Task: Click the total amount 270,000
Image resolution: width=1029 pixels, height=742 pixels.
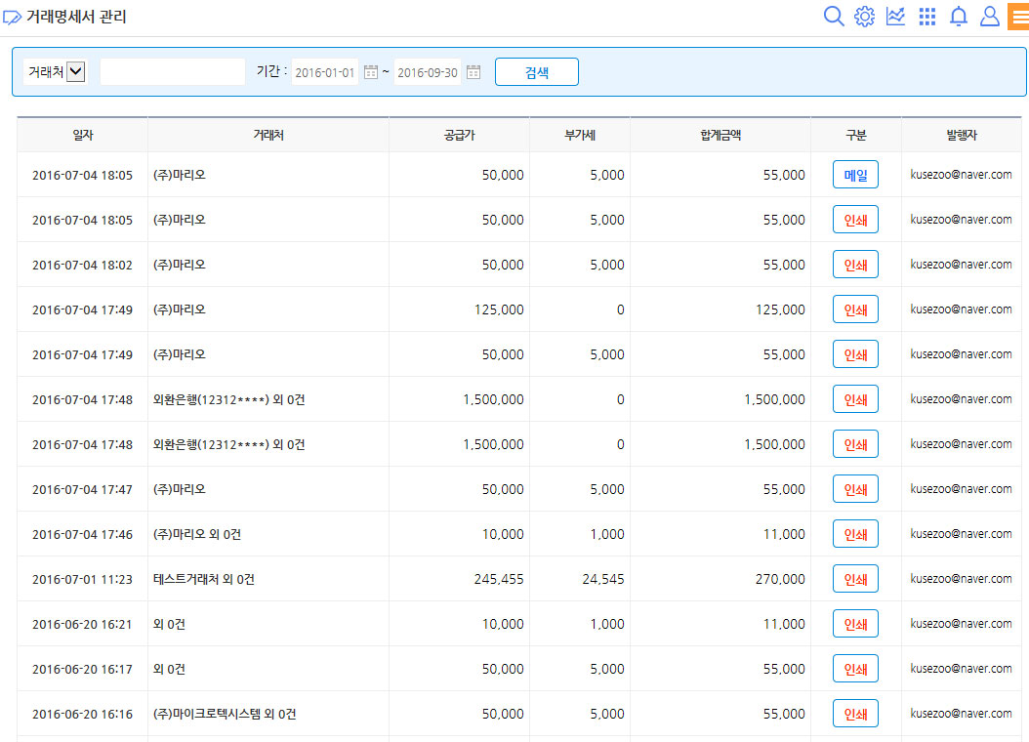Action: (780, 579)
